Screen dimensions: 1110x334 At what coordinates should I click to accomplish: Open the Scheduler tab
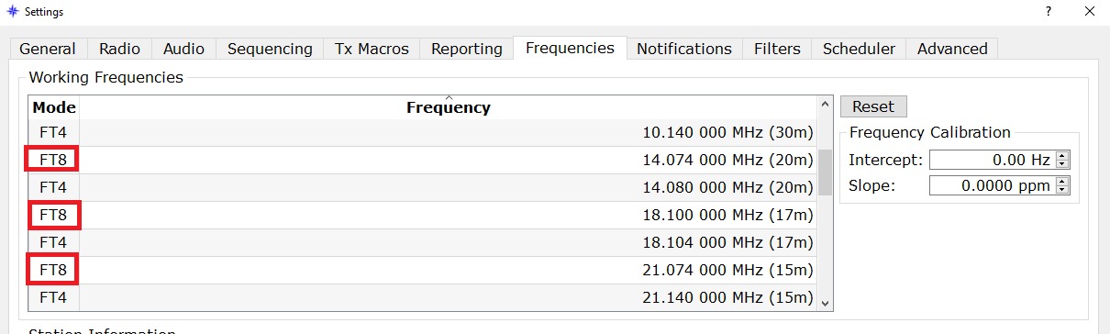click(859, 49)
